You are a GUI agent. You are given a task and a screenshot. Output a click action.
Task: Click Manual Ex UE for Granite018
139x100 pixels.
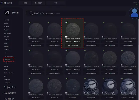pos(132,98)
